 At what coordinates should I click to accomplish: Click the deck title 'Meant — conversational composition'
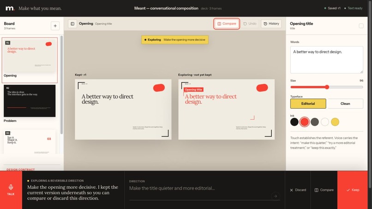pyautogui.click(x=166, y=8)
